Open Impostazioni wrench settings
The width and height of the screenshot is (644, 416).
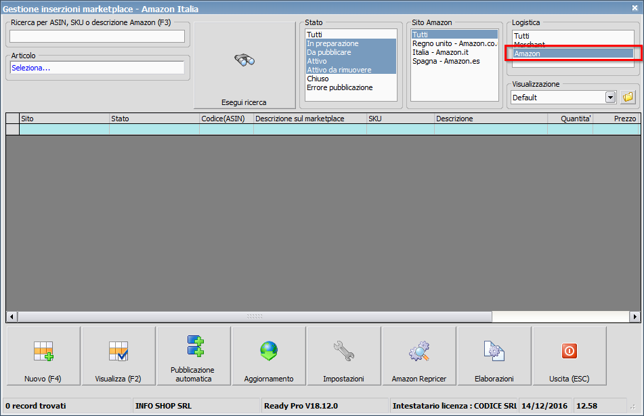(x=344, y=356)
